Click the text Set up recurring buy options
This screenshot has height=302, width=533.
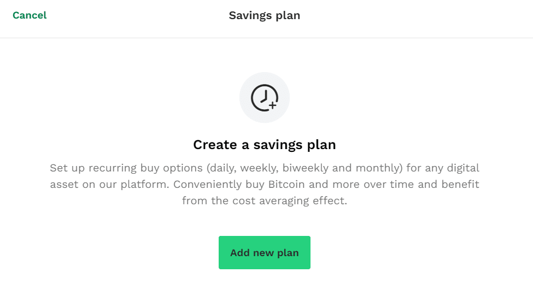click(126, 168)
